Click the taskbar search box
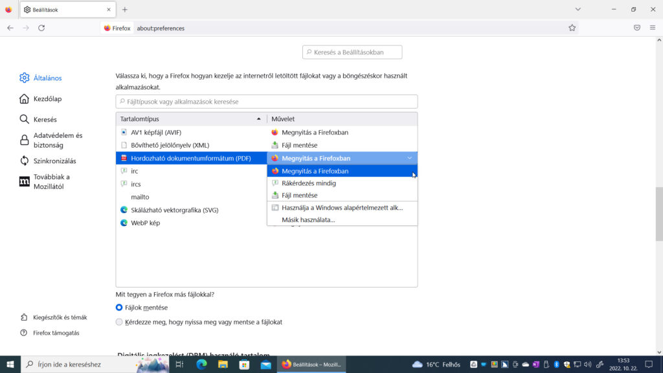 click(x=95, y=364)
